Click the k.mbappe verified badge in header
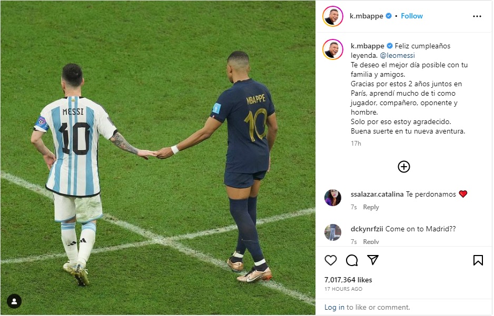The height and width of the screenshot is (316, 494). (389, 16)
